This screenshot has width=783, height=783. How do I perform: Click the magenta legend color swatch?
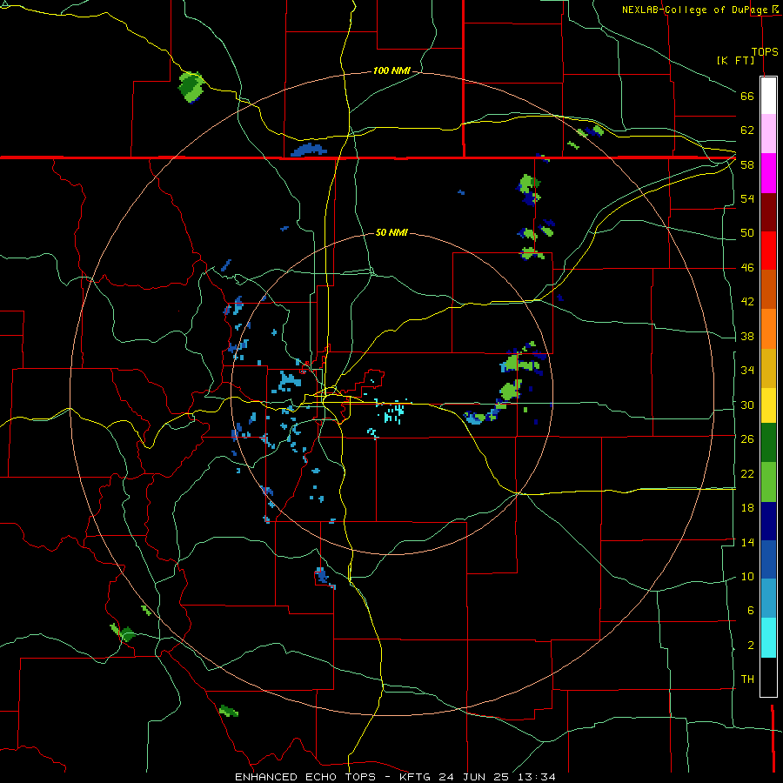pos(768,173)
